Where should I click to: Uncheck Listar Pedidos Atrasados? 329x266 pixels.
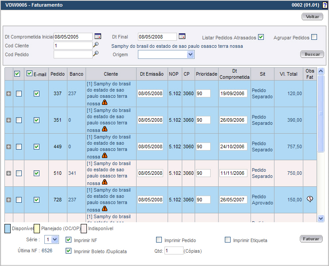pyautogui.click(x=261, y=37)
